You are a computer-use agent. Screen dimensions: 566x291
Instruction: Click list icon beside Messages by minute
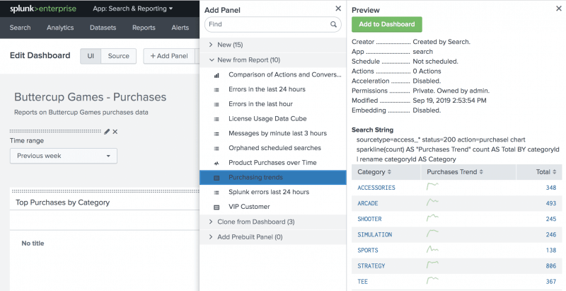[x=216, y=134]
